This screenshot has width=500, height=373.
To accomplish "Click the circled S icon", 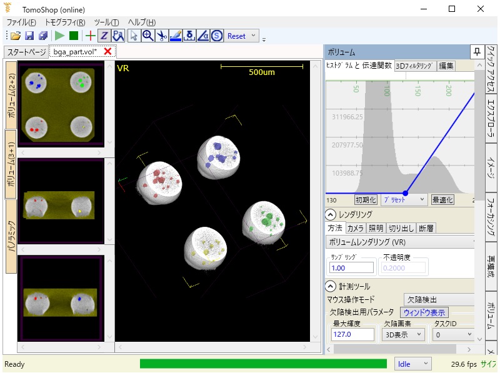I will (x=217, y=36).
